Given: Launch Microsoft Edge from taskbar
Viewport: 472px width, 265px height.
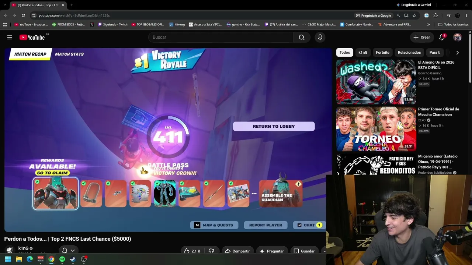Looking at the screenshot, I should (30, 259).
